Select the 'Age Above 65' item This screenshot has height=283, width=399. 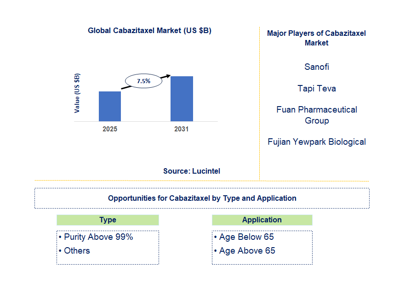click(x=247, y=250)
